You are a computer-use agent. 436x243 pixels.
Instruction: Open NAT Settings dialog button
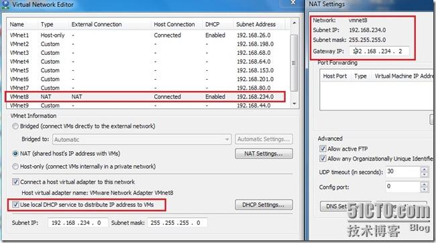point(264,153)
